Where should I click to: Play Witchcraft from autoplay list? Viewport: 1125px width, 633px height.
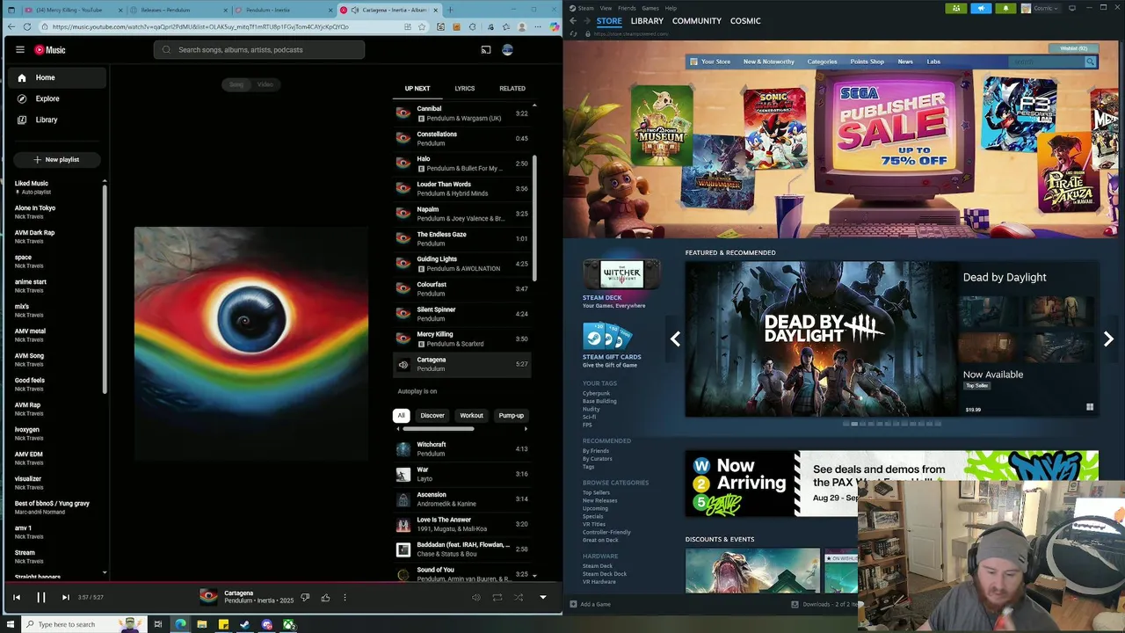(461, 449)
